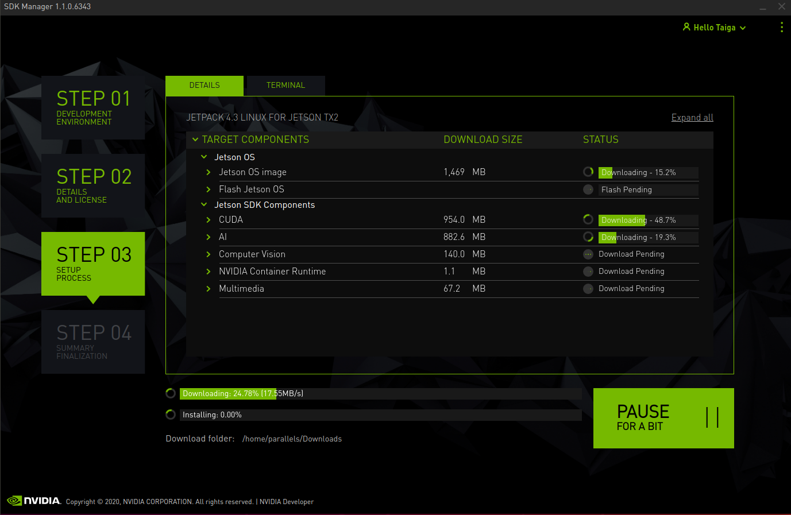The height and width of the screenshot is (515, 791).
Task: Click the NVIDIA logo in footer
Action: point(34,501)
